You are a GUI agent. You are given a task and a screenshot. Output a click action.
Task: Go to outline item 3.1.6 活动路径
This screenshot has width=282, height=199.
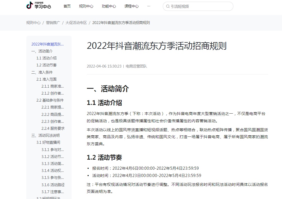tap(53, 185)
